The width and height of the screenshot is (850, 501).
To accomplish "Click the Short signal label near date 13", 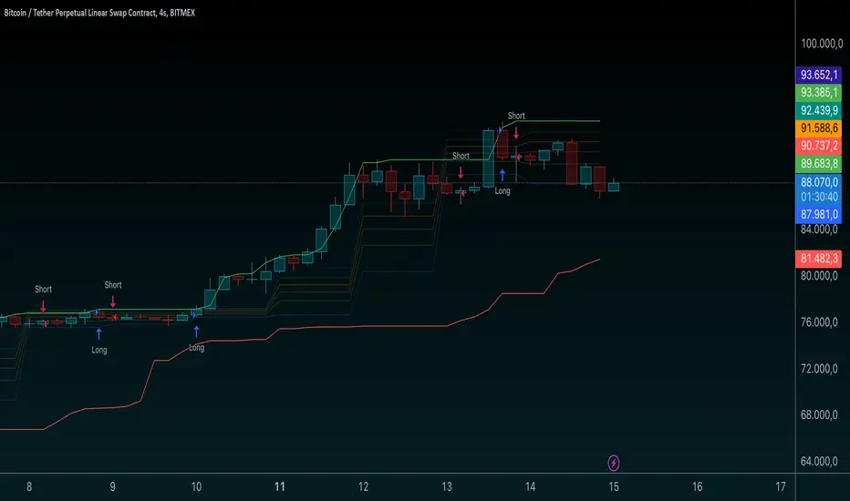I will (x=461, y=156).
